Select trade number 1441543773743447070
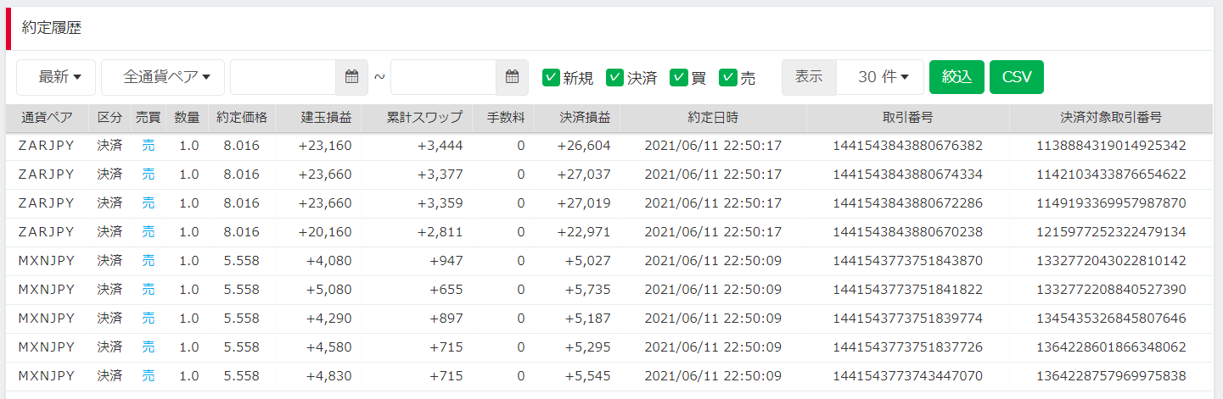 (x=907, y=376)
